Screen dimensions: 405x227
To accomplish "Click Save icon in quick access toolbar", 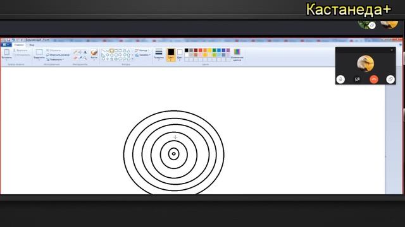I will click(x=8, y=40).
